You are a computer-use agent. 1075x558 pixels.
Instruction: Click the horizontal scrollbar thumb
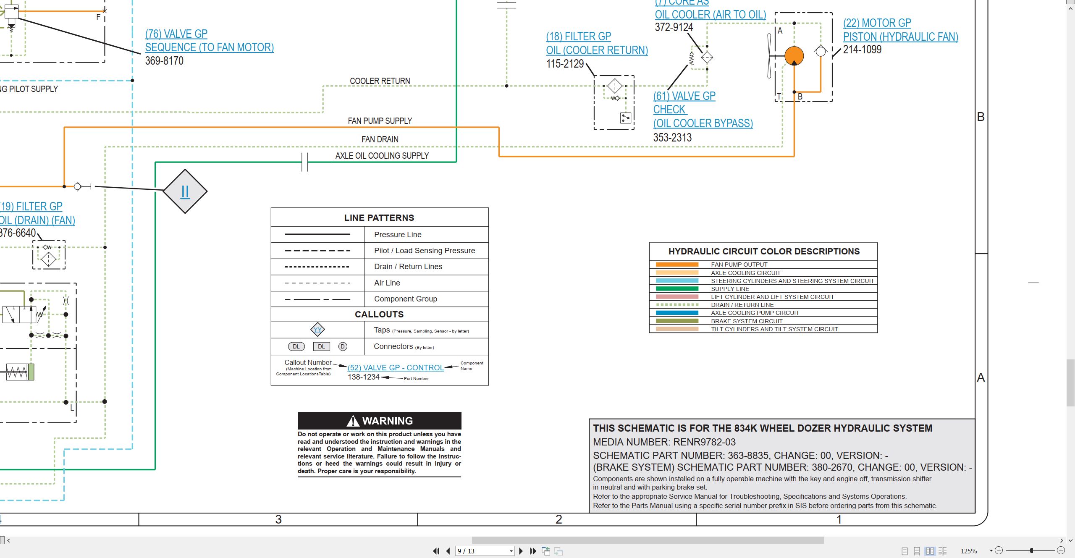tap(648, 540)
